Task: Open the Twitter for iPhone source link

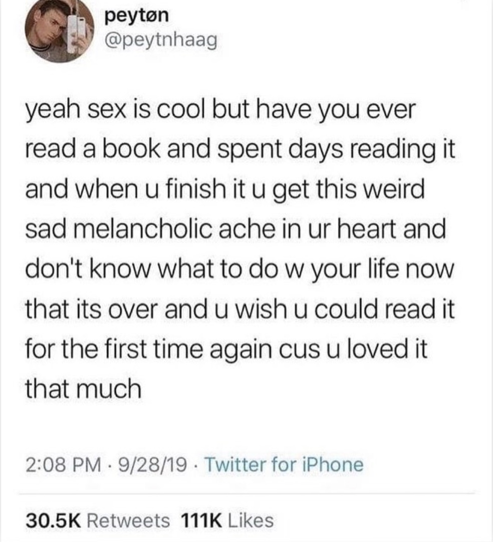Action: coord(285,464)
